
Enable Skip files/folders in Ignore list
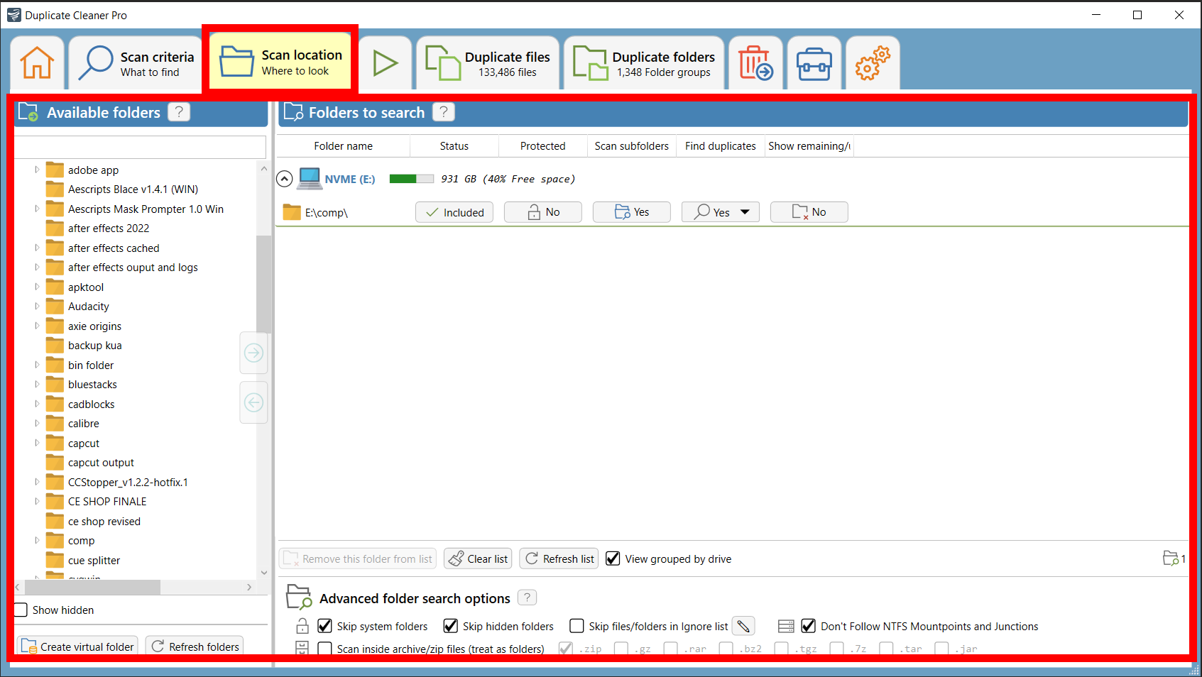pyautogui.click(x=577, y=626)
